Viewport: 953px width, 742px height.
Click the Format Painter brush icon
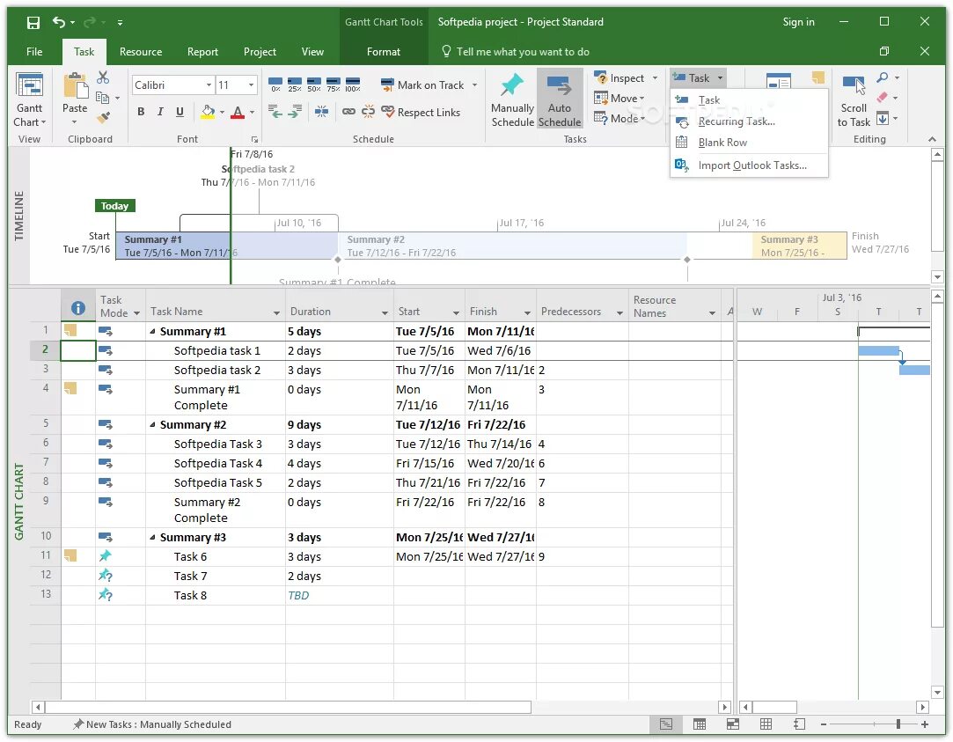pos(103,117)
